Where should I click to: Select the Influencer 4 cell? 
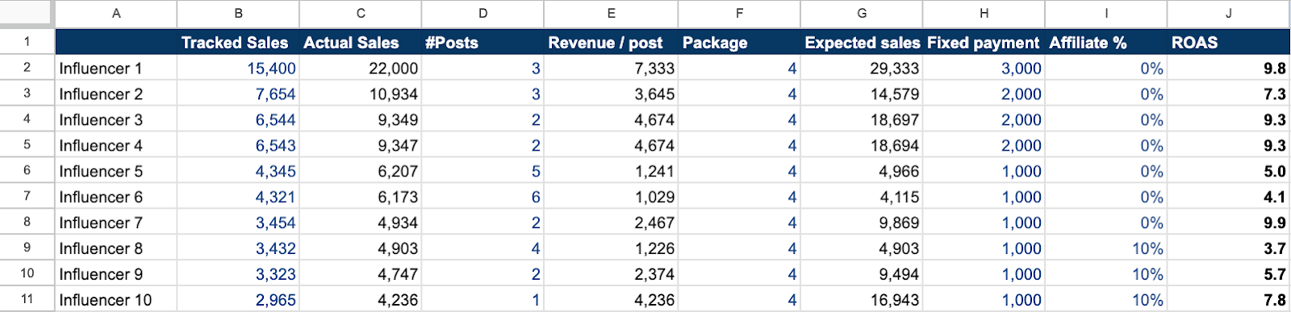116,146
